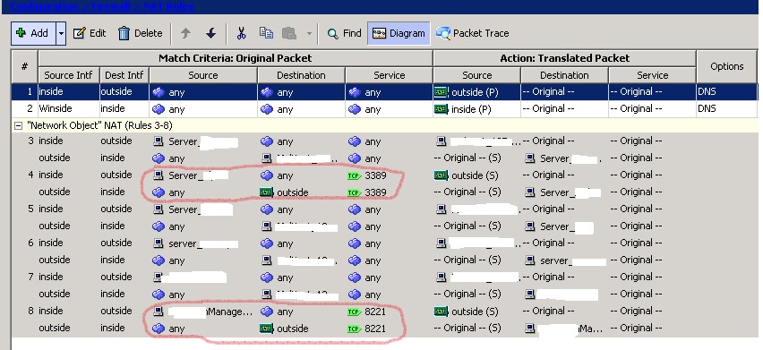
Task: Click the rule number 5 cell
Action: click(x=30, y=209)
